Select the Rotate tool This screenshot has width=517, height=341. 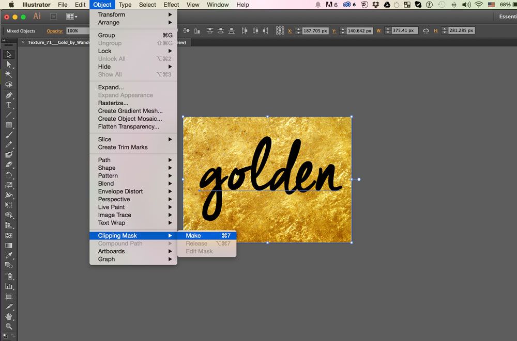point(9,175)
